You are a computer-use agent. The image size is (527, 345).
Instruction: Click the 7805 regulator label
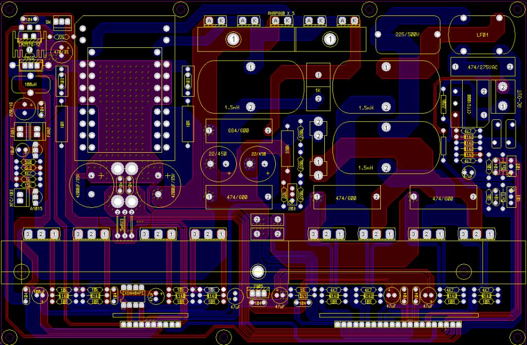(258, 286)
